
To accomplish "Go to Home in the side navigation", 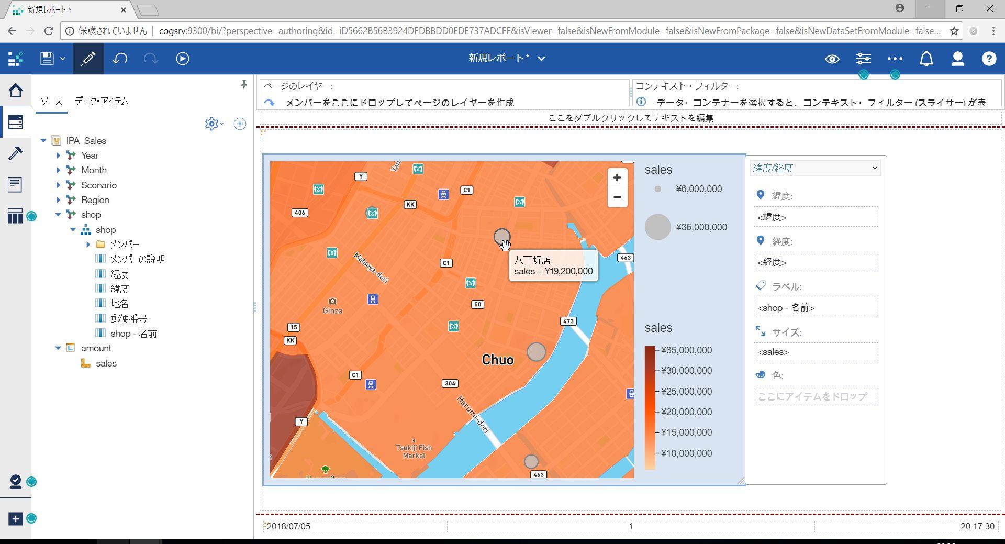I will click(x=16, y=91).
